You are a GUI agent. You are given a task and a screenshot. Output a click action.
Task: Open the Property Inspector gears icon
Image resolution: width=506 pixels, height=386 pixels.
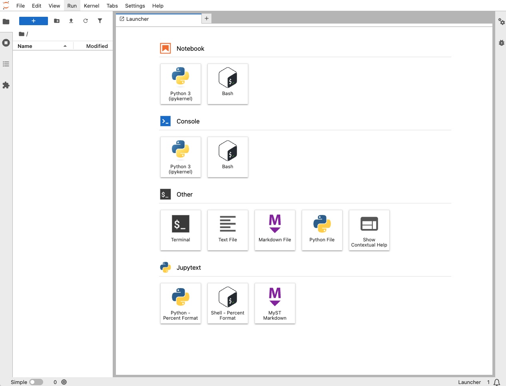tap(501, 22)
